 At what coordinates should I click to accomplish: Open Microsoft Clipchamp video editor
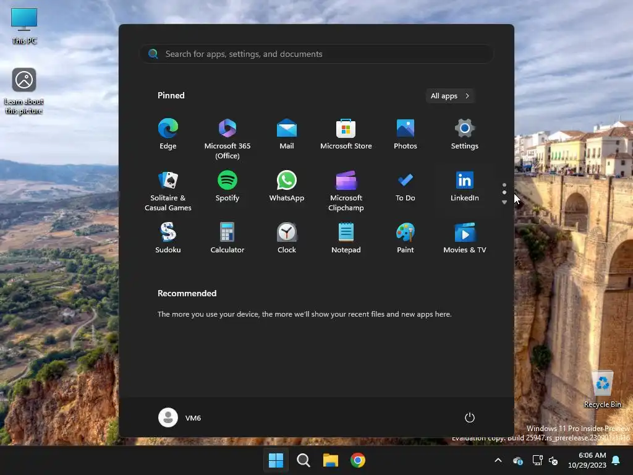[x=346, y=191]
